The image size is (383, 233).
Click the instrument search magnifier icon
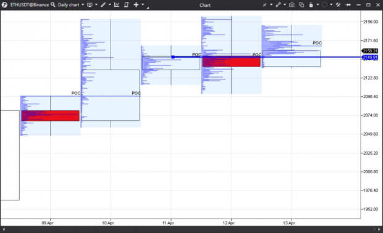53,5
